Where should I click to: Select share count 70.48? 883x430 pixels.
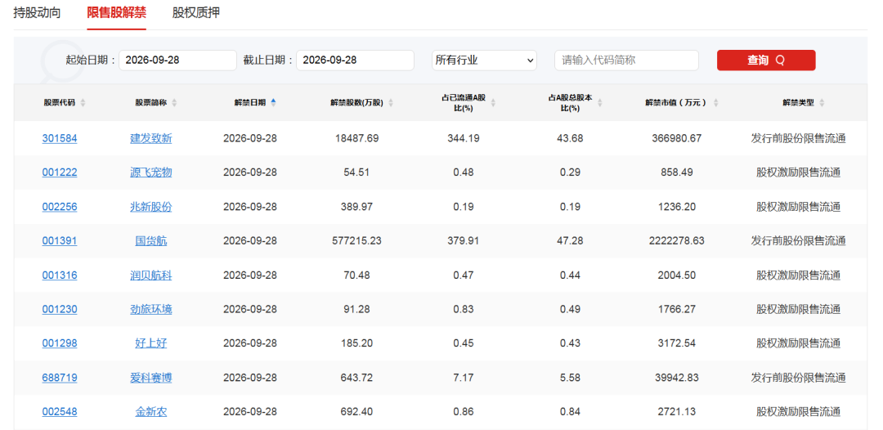coord(356,275)
